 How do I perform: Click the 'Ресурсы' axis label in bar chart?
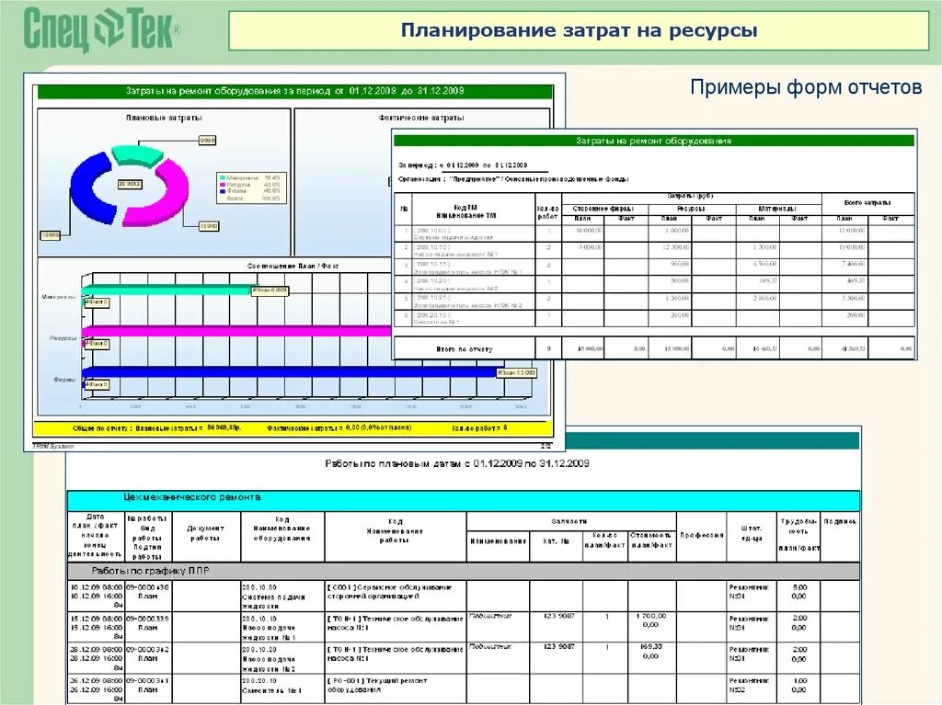[x=63, y=338]
